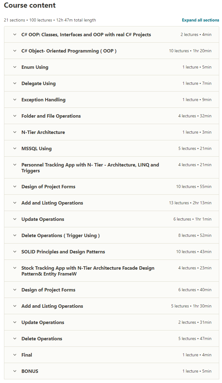Expand all sections link

pos(200,20)
